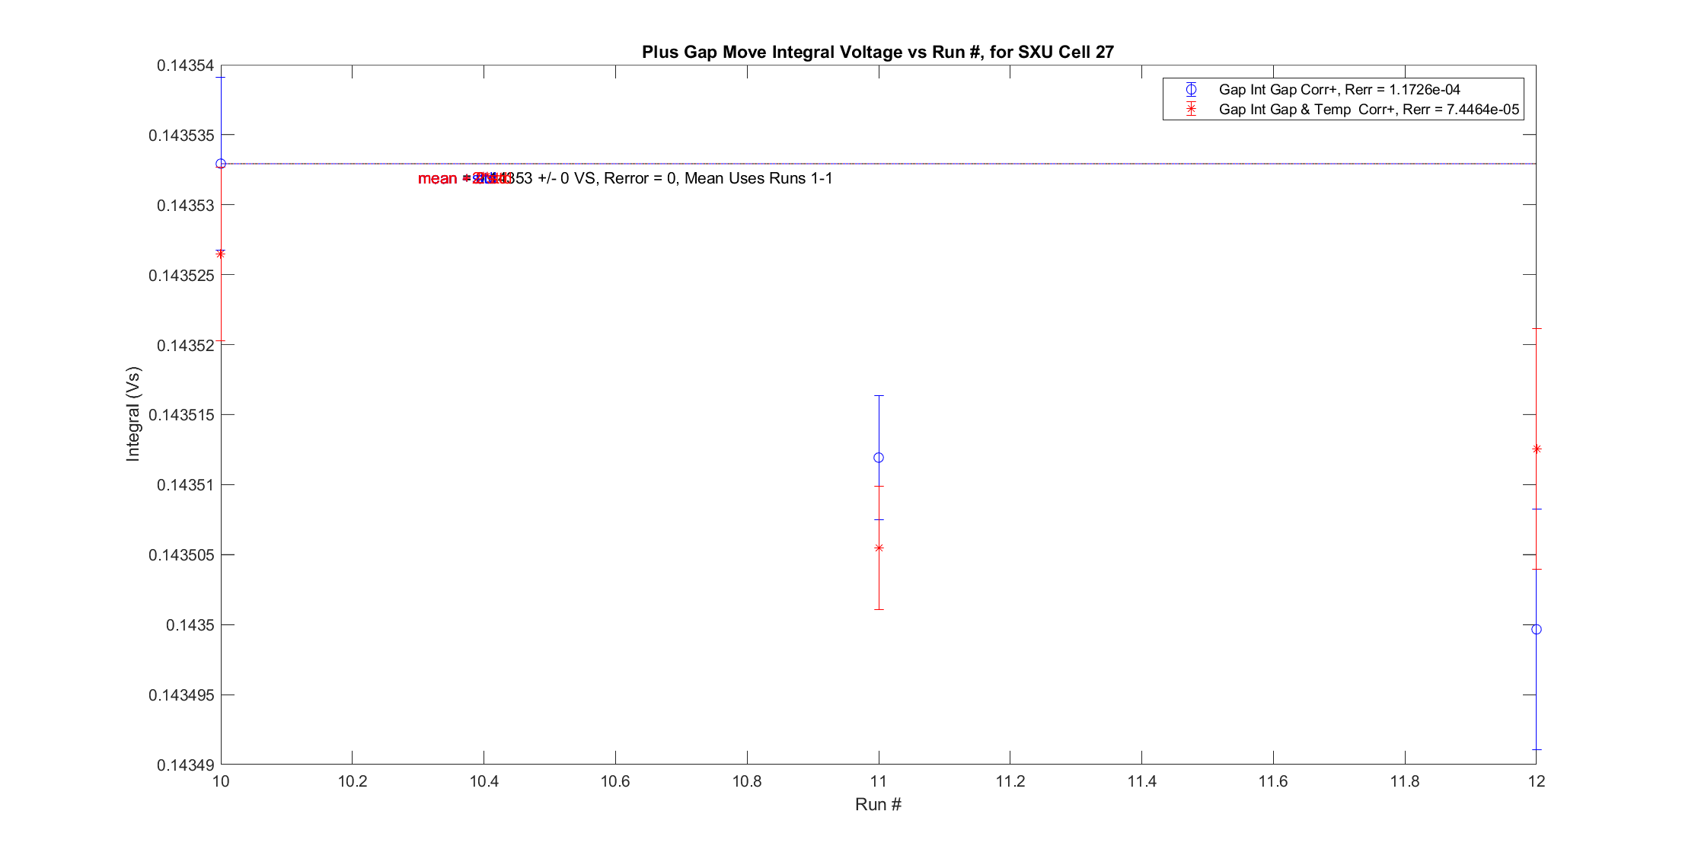This screenshot has width=1698, height=859.
Task: Click the 'Run #' x-axis label
Action: tap(878, 804)
